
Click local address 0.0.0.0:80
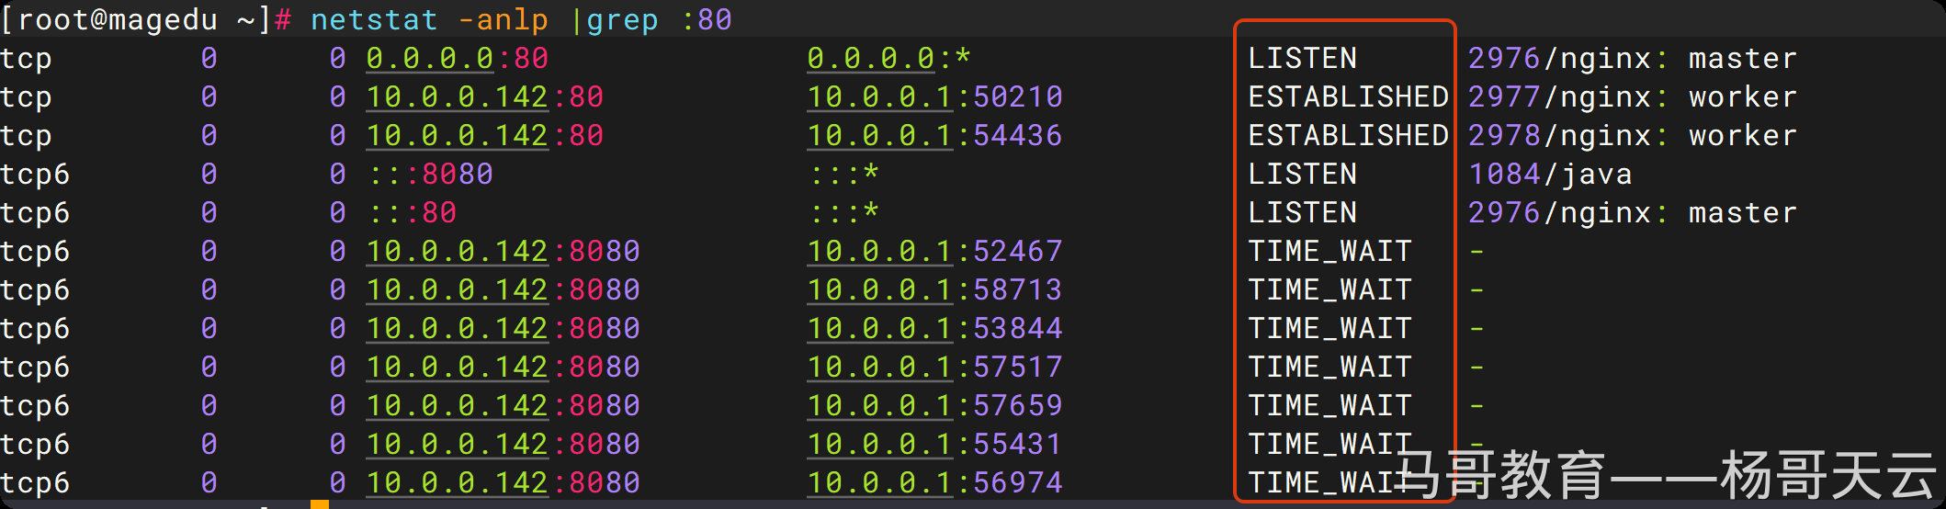click(x=457, y=58)
